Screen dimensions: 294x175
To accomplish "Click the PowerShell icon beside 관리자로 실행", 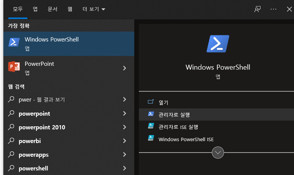I will 151,114.
